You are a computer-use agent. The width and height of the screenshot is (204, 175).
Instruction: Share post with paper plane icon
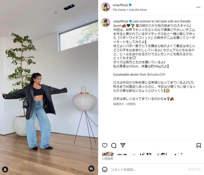click(123, 145)
